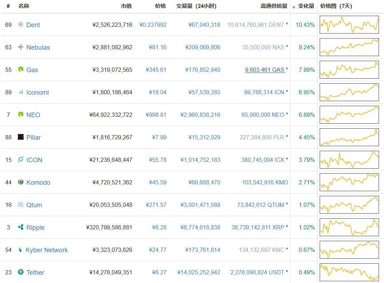Click the Gas coin icon

tap(21, 69)
